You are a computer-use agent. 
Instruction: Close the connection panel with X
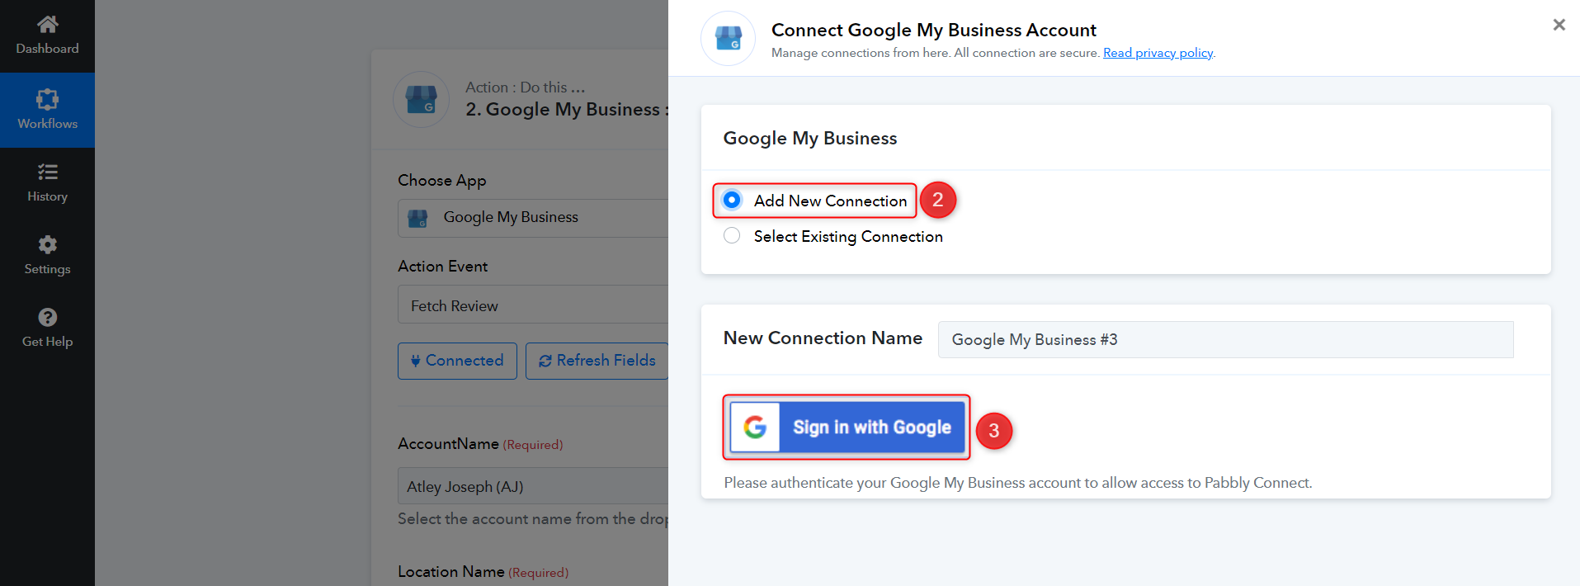tap(1559, 25)
